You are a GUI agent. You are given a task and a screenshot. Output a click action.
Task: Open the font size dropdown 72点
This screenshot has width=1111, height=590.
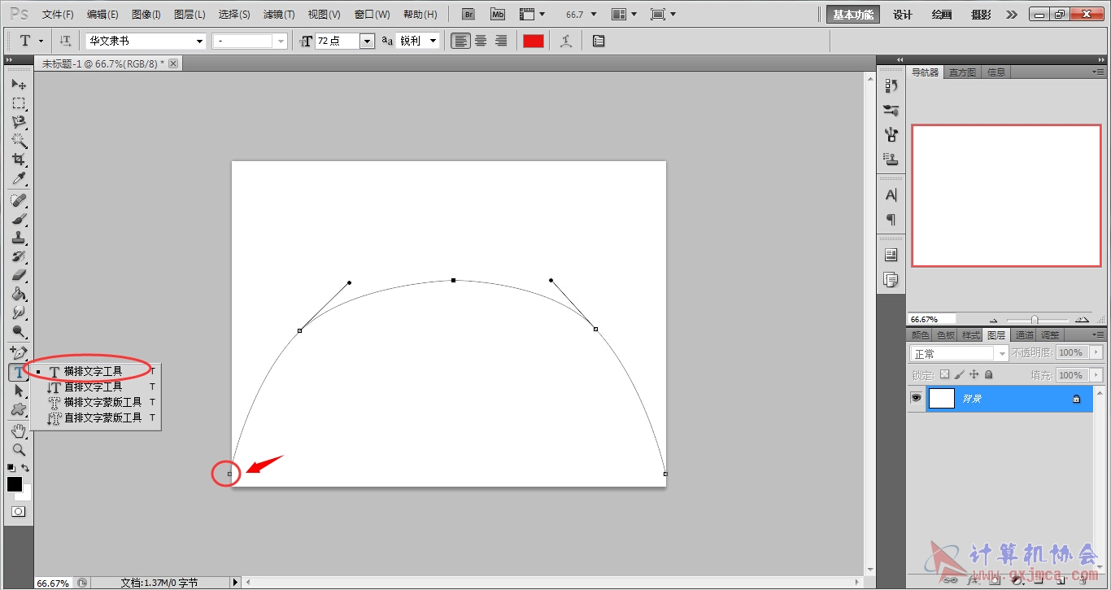click(367, 41)
